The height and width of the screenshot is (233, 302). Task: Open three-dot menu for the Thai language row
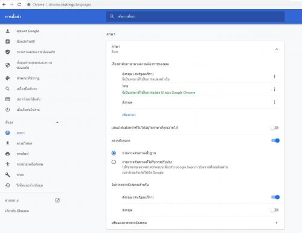(274, 89)
